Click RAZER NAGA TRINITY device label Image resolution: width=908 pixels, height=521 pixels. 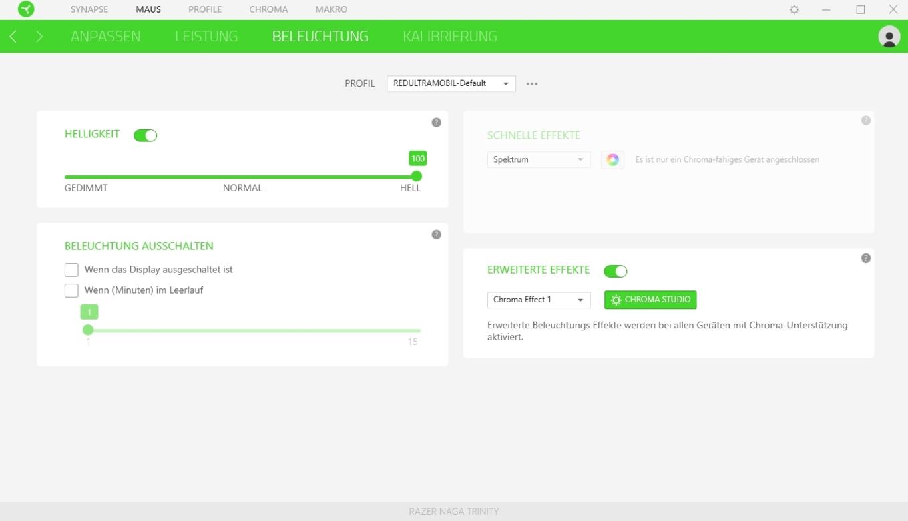coord(454,512)
